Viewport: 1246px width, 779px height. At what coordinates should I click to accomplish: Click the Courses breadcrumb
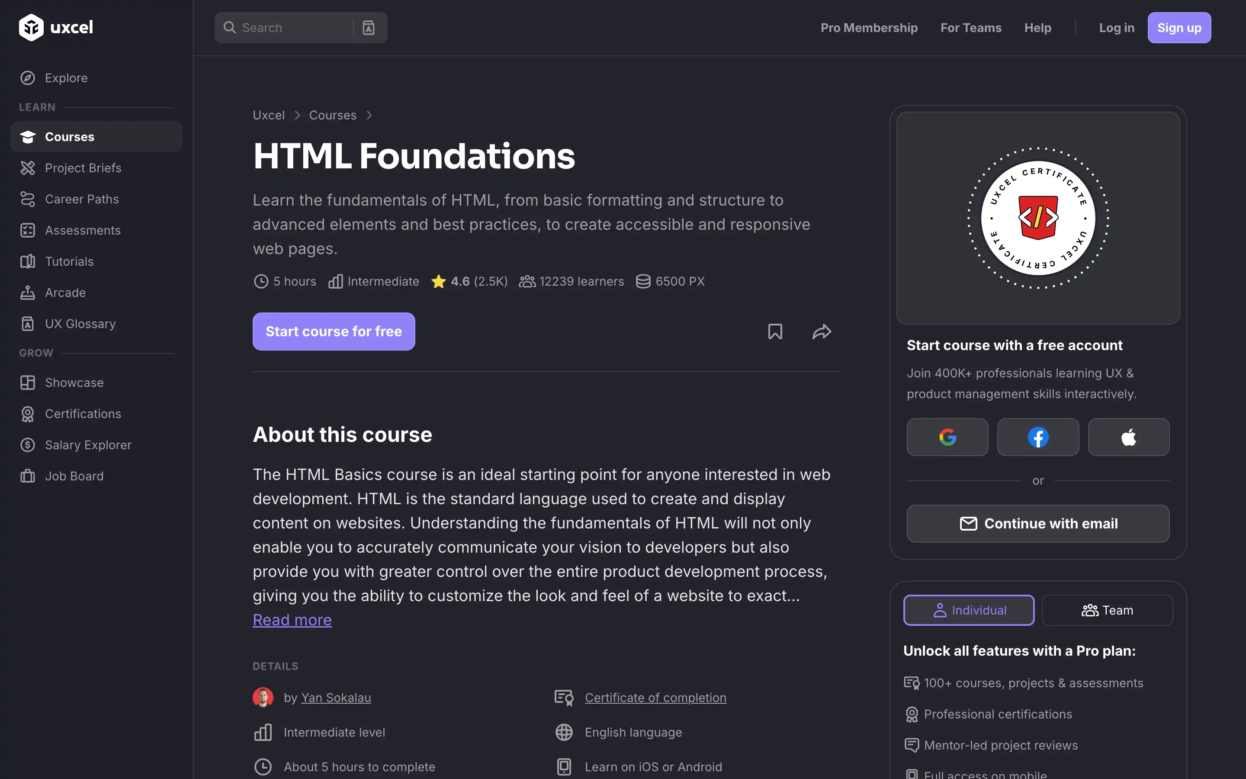333,115
